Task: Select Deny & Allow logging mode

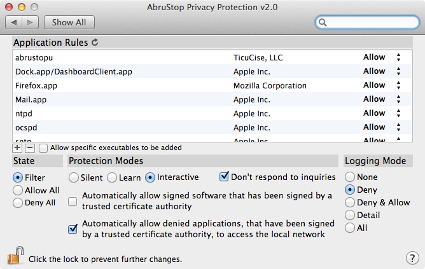Action: (350, 202)
